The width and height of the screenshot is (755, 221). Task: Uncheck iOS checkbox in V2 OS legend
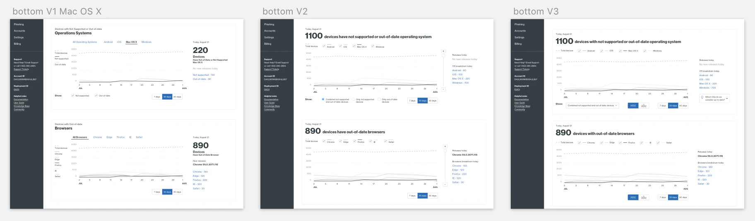340,46
